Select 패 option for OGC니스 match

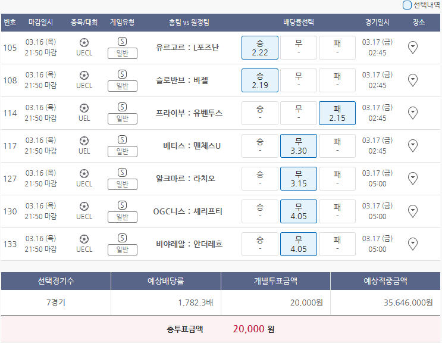[x=337, y=211]
